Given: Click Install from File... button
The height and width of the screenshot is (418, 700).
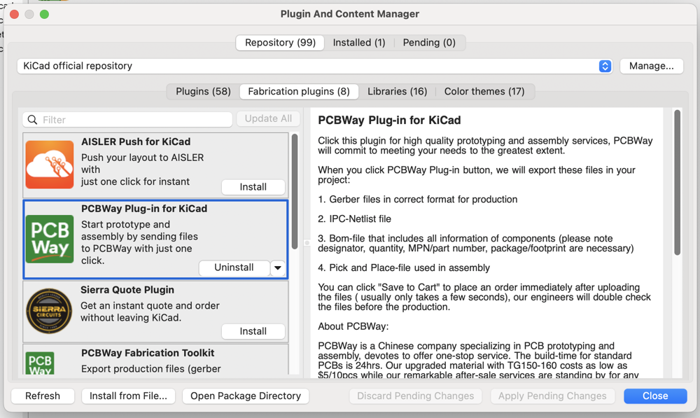Looking at the screenshot, I should click(x=128, y=396).
